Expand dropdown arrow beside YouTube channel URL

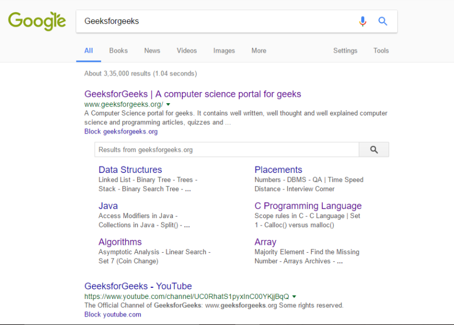pos(294,296)
